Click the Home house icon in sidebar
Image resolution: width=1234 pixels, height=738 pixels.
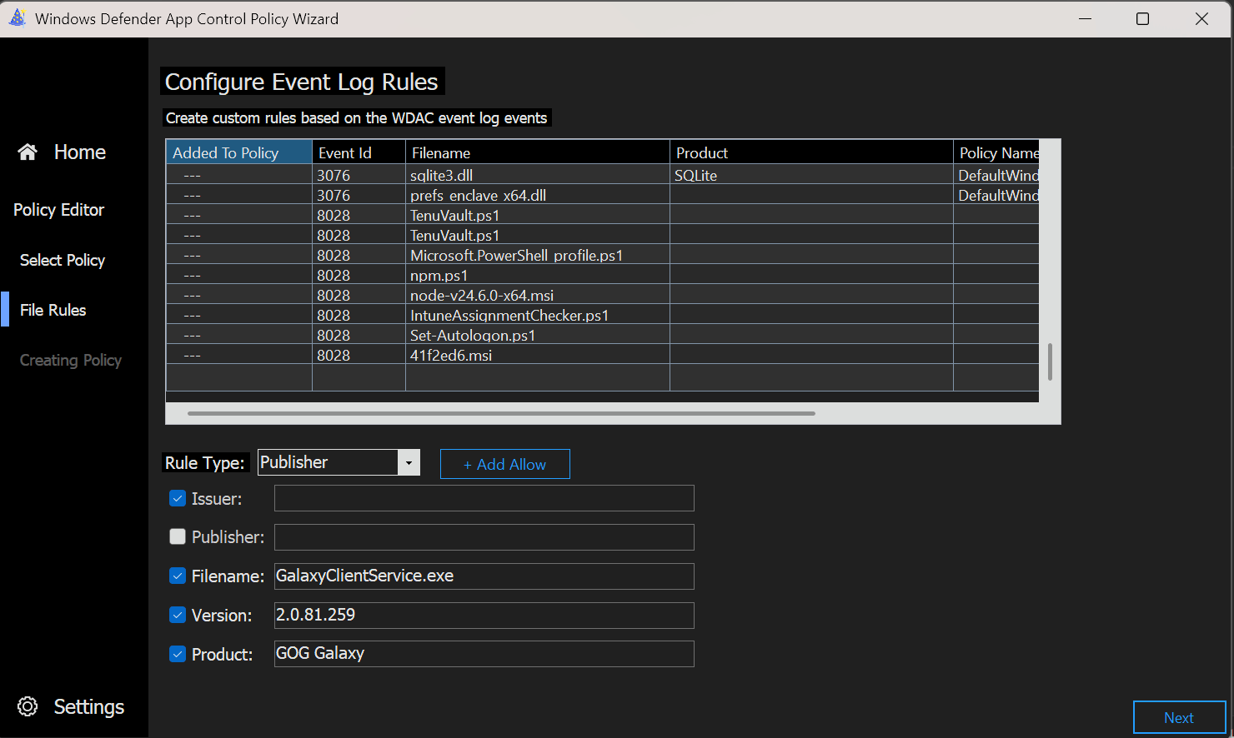coord(28,152)
